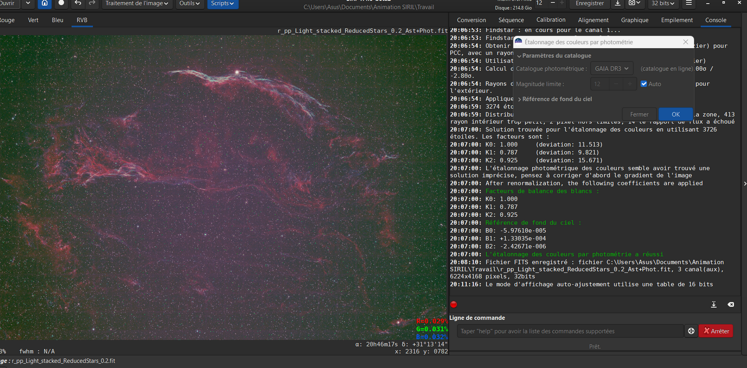This screenshot has height=368, width=747.
Task: Open the camera snapshot menu
Action: coord(634,3)
